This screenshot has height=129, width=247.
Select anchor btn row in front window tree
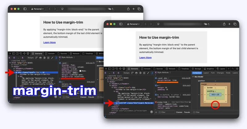click(128, 103)
